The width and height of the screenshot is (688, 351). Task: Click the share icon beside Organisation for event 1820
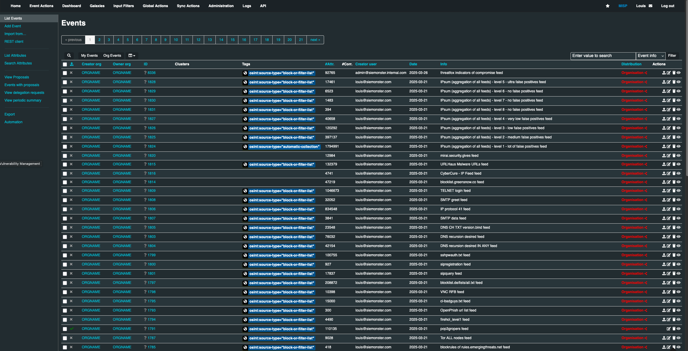tap(646, 156)
